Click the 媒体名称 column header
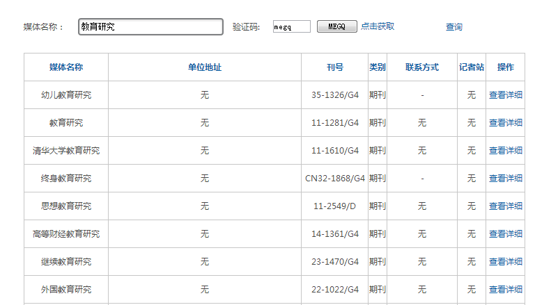Screen dimensions: 535x305 coord(66,67)
